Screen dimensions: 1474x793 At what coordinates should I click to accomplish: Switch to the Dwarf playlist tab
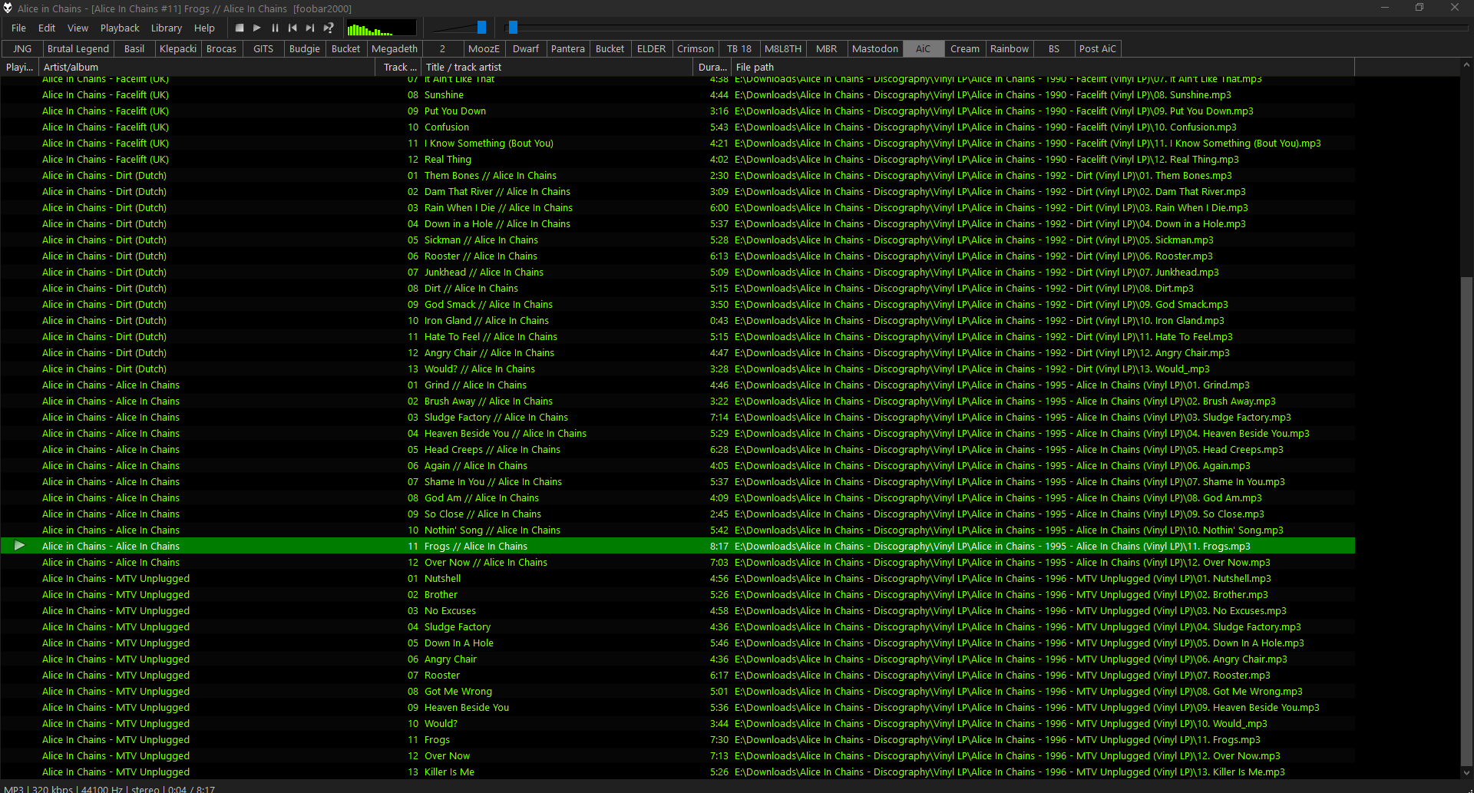click(x=526, y=49)
